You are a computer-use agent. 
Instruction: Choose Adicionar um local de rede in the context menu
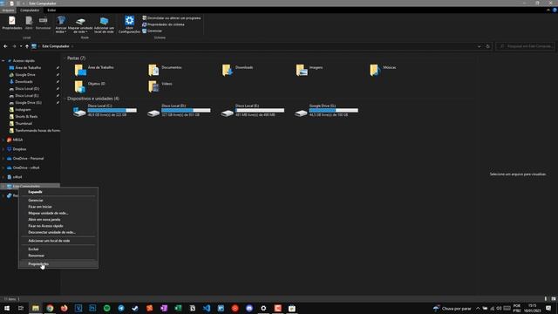tap(58, 241)
